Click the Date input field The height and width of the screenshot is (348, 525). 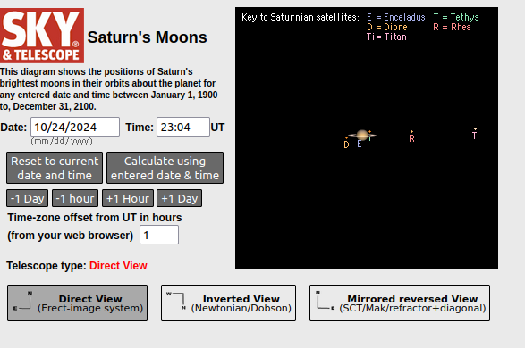pyautogui.click(x=75, y=127)
